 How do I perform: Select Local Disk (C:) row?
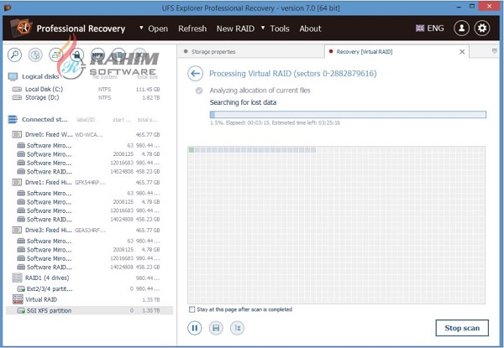coord(86,89)
